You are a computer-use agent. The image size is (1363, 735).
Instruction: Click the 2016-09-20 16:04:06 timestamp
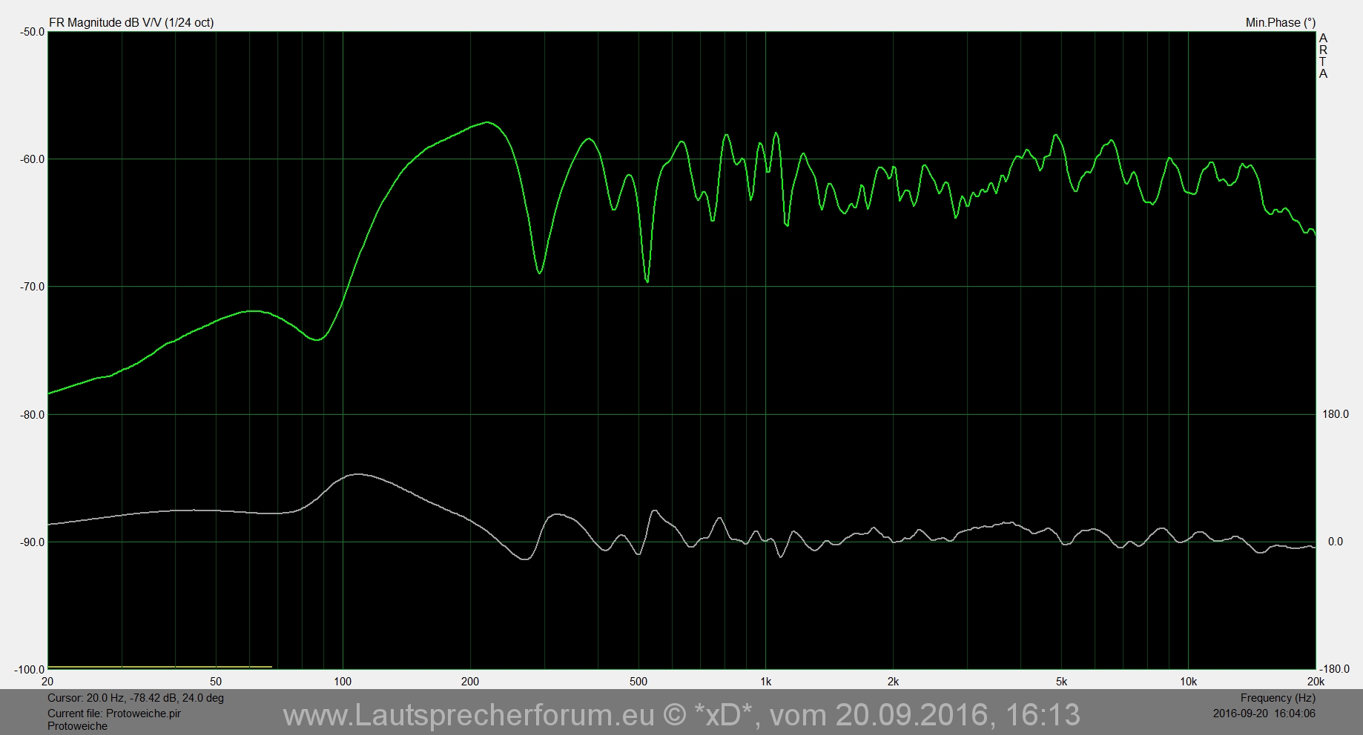(1264, 714)
